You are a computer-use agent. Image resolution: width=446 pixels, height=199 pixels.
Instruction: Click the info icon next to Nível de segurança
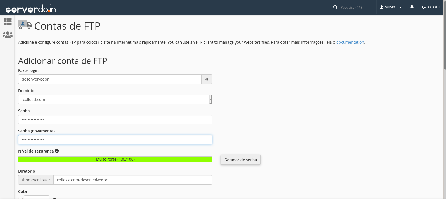coord(57,151)
